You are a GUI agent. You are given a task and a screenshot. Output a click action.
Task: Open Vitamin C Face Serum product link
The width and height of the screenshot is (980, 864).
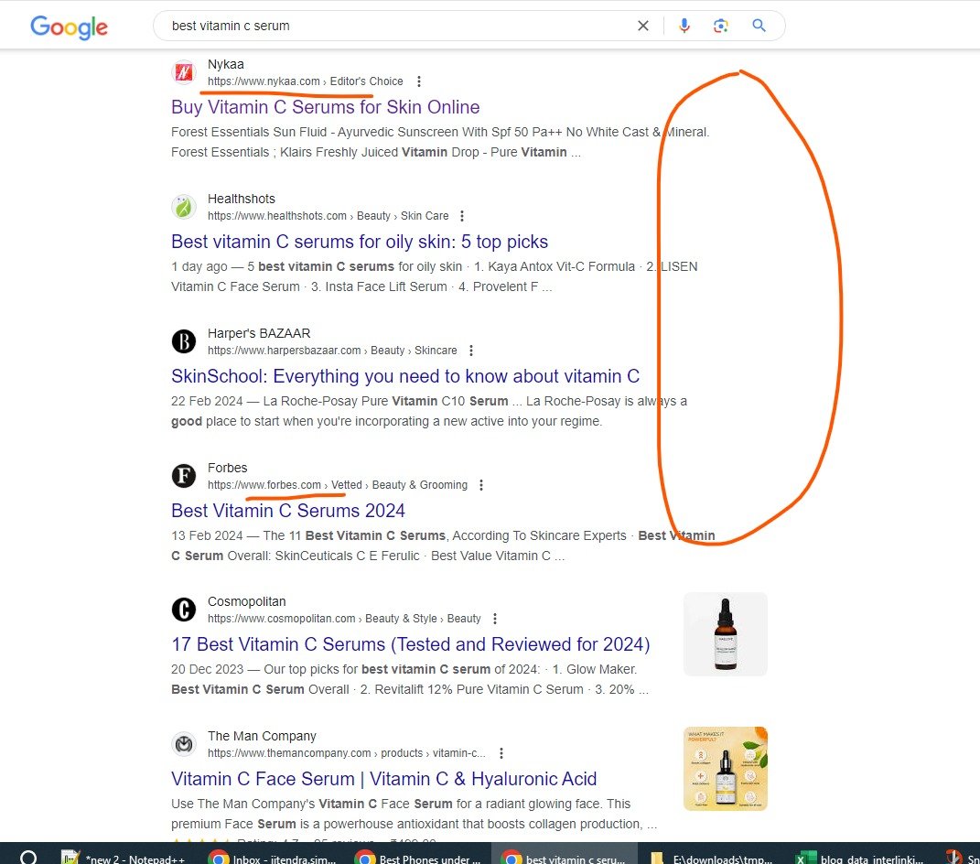(383, 778)
